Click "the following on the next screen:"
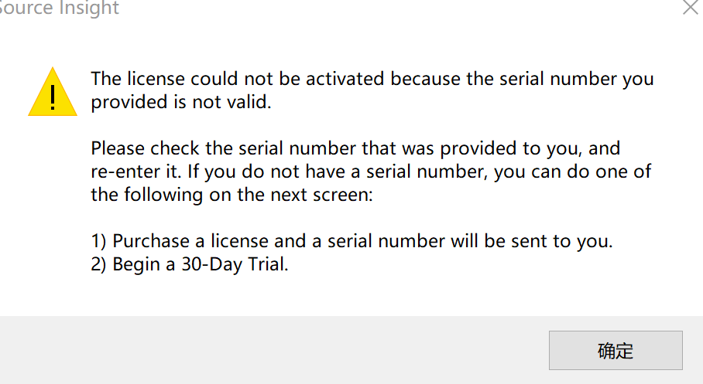 pyautogui.click(x=231, y=195)
